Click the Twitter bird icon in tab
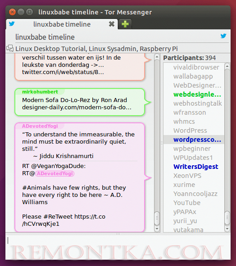Screen dimensions: 236x266 pyautogui.click(x=12, y=23)
